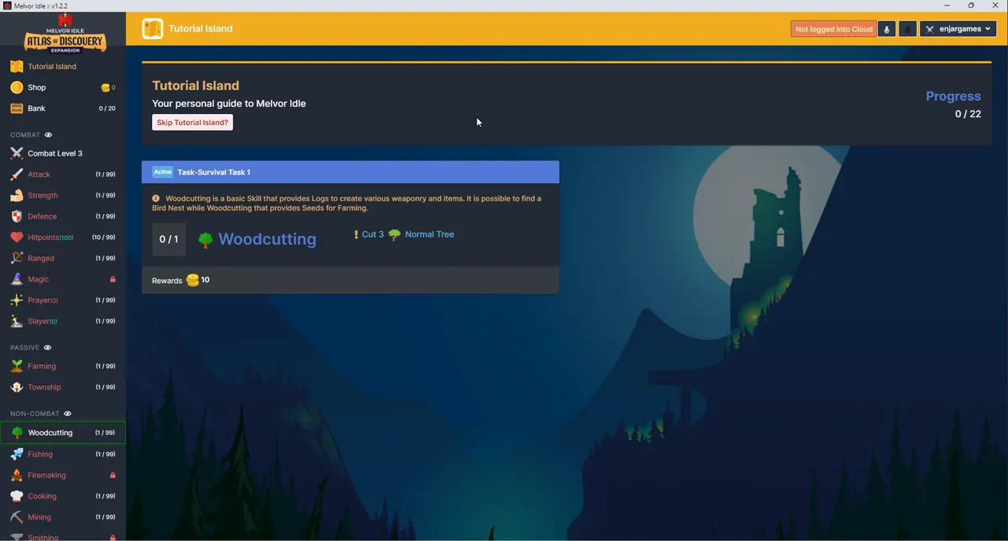Click the Active badge on task

coord(163,171)
